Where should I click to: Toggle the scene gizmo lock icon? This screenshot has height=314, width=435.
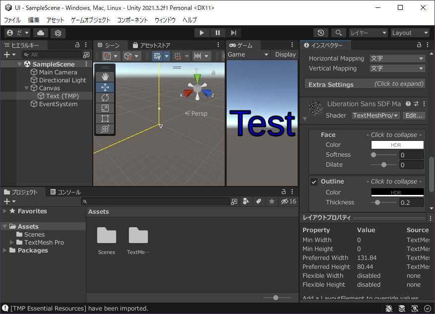213,73
